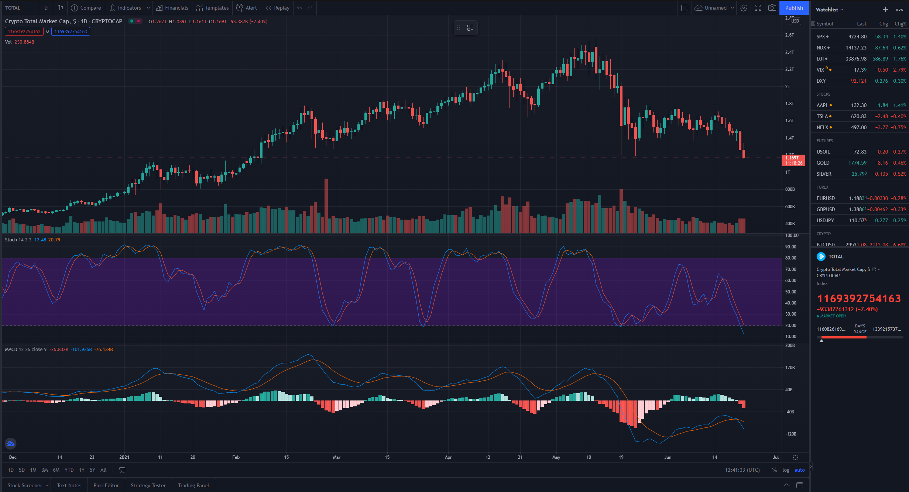Toggle the market status indicator next to CRYPTOCAP
909x492 pixels.
[x=132, y=21]
